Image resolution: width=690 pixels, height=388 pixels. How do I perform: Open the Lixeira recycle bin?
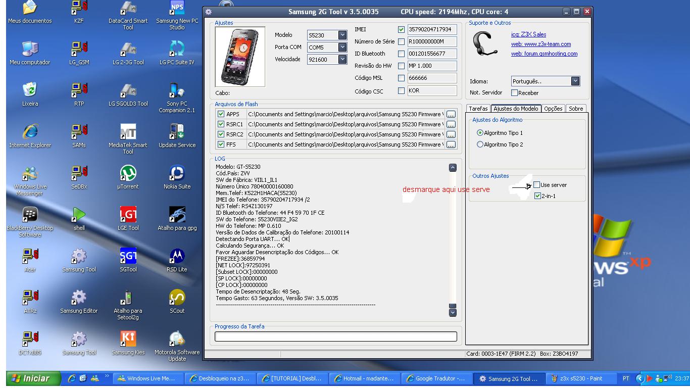click(x=30, y=94)
